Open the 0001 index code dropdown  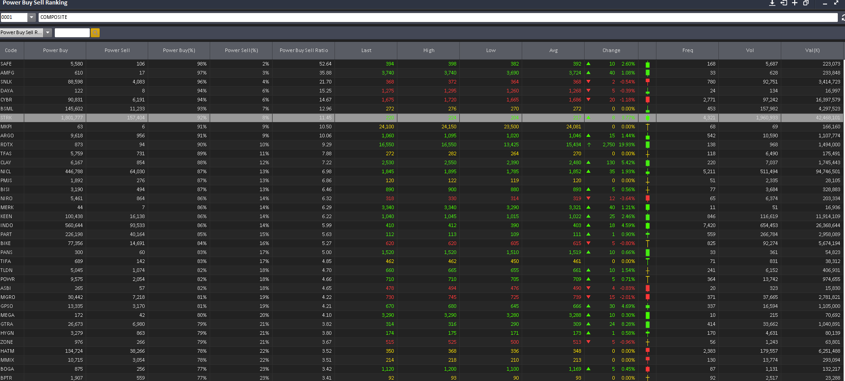coord(31,18)
